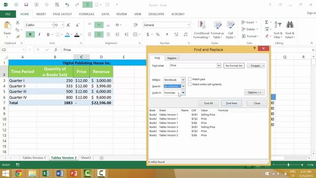Viewport: 316px width, 178px height.
Task: Click the Accounting dollar format icon
Action: click(148, 35)
